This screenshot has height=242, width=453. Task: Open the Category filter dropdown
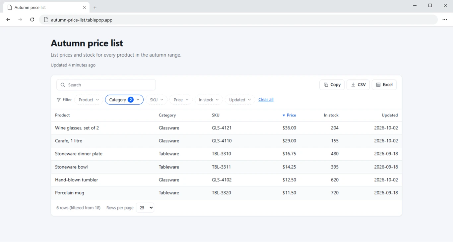pyautogui.click(x=124, y=100)
